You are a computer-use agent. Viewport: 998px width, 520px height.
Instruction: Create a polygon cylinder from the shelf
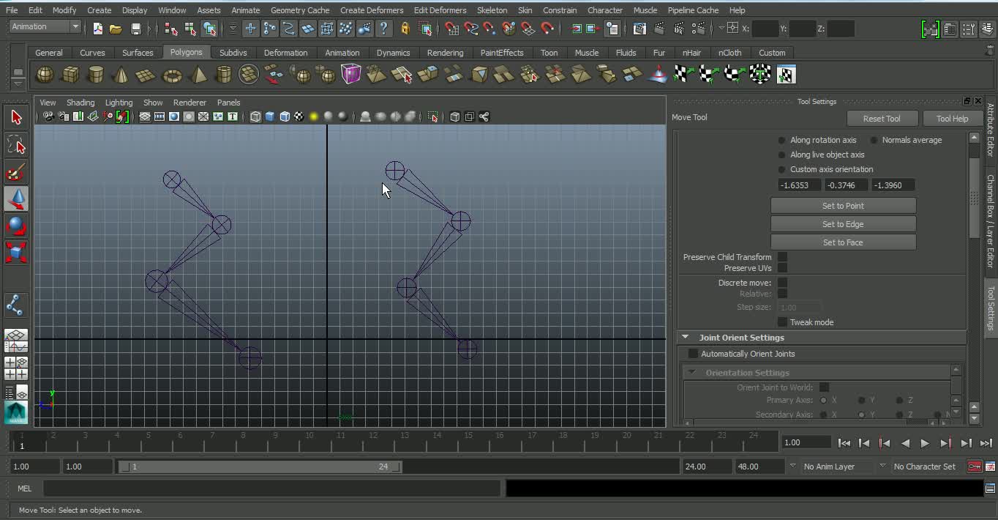(x=96, y=75)
